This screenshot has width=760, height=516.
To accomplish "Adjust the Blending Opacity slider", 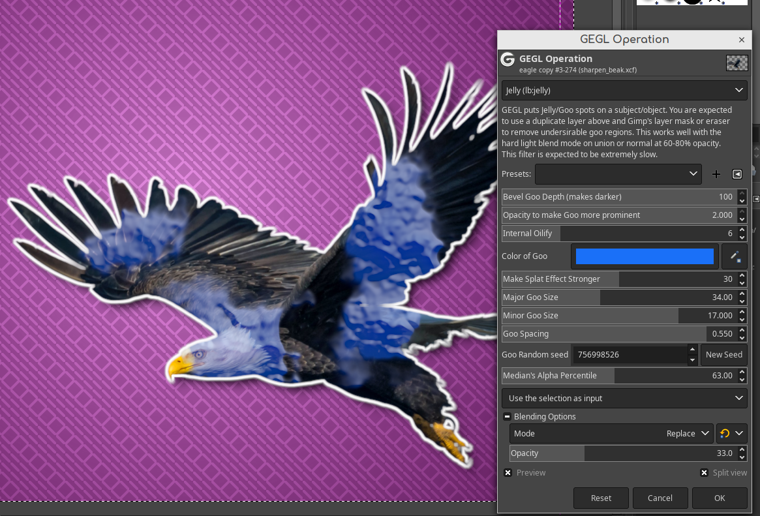I will [x=623, y=453].
